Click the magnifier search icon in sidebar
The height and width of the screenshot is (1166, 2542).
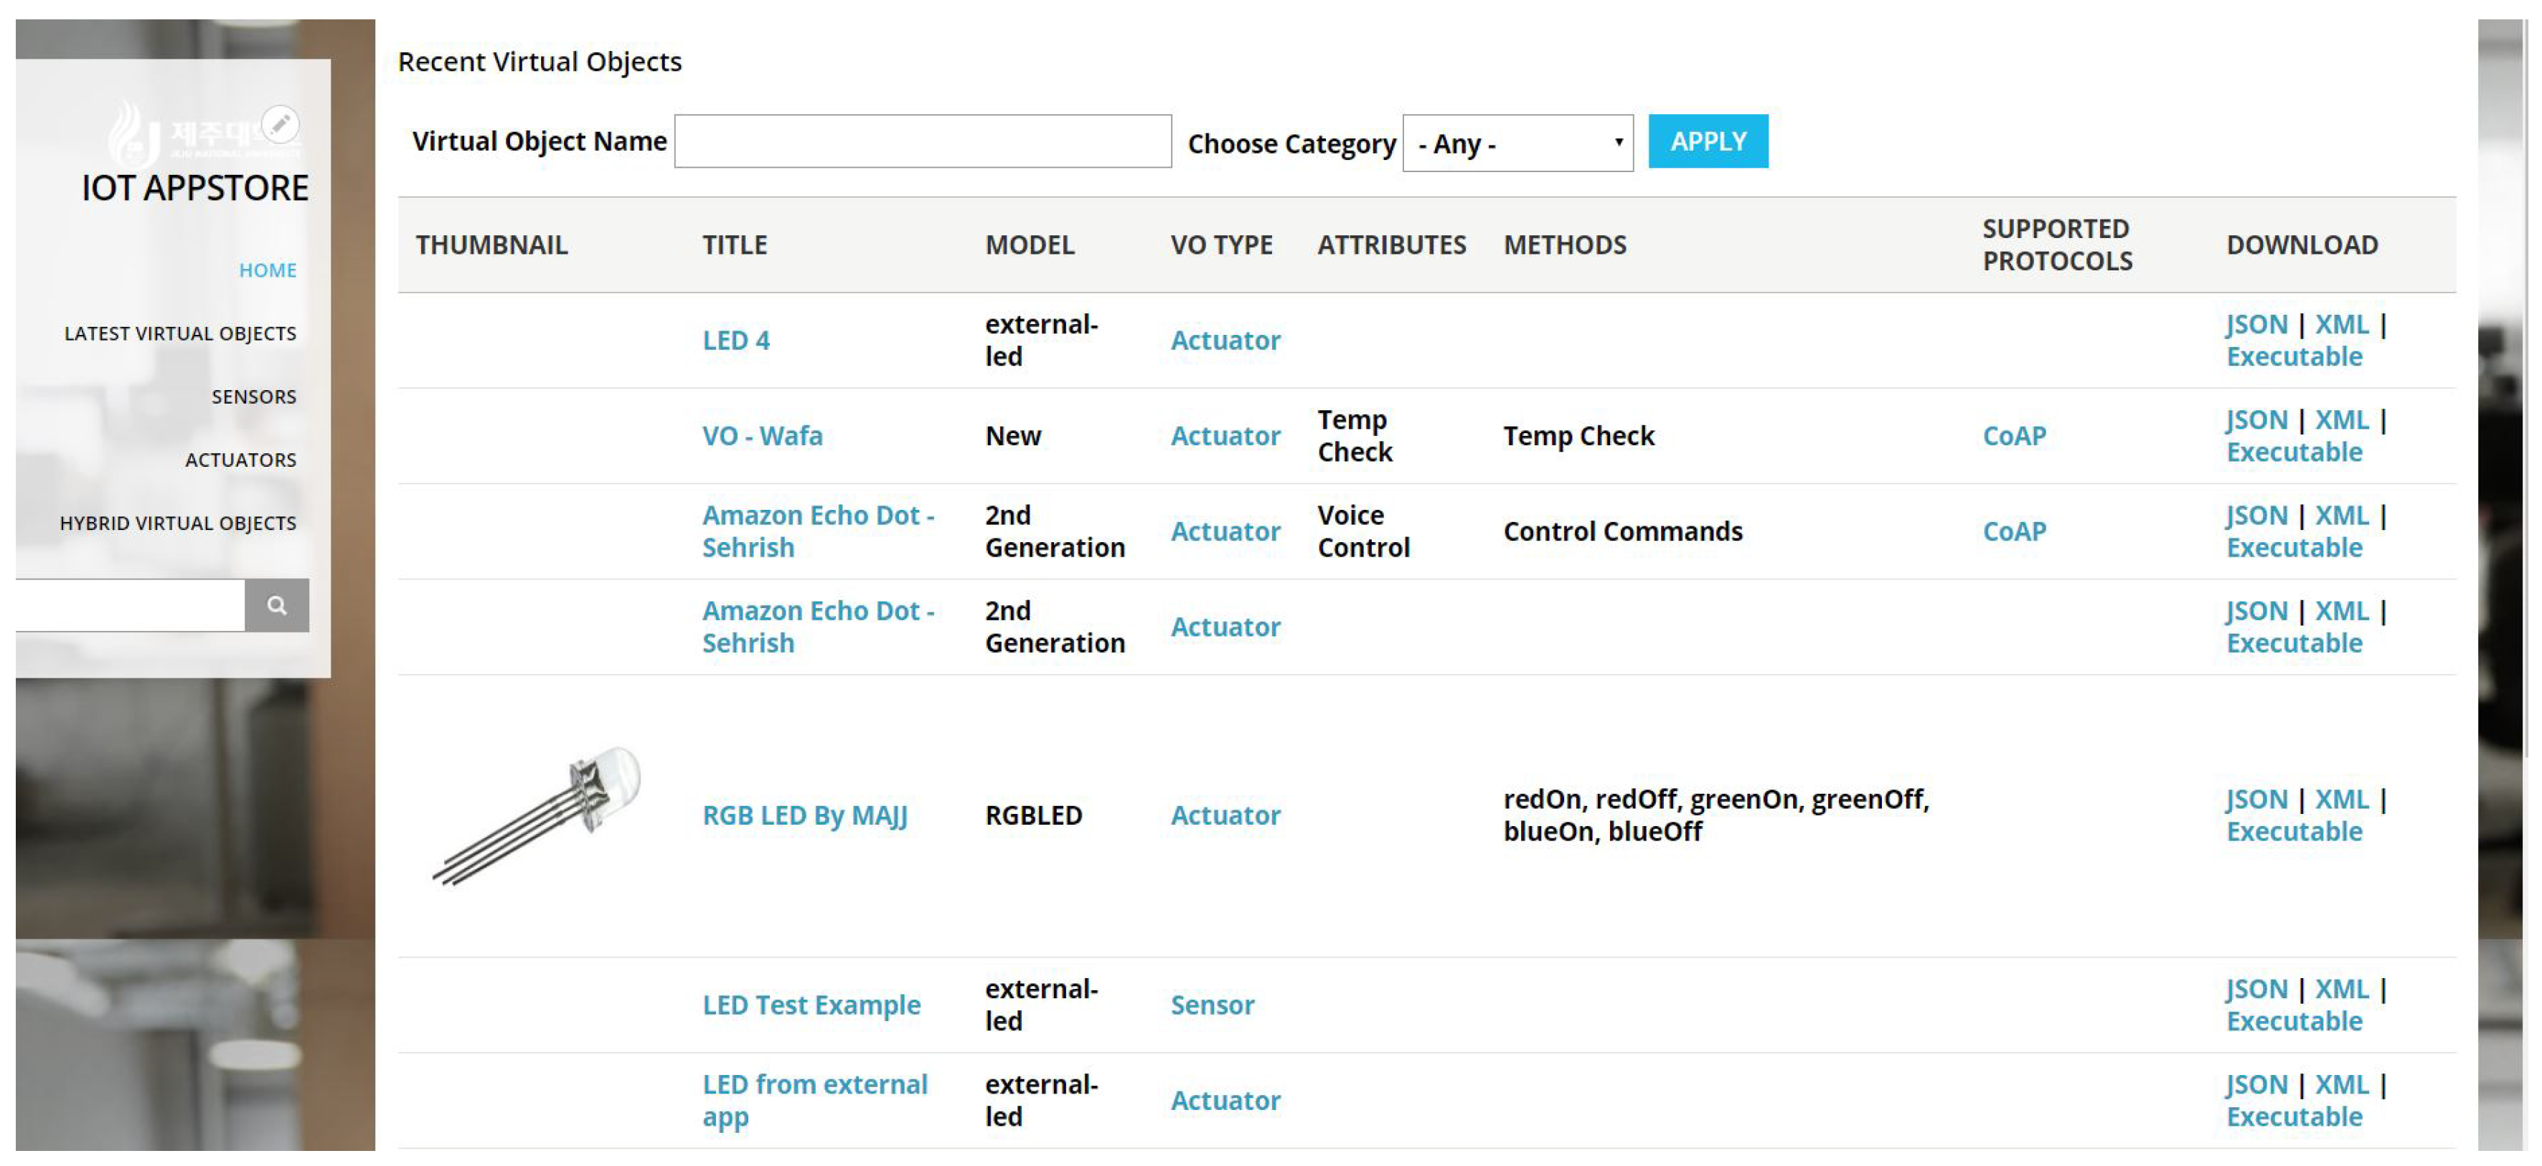click(x=276, y=605)
